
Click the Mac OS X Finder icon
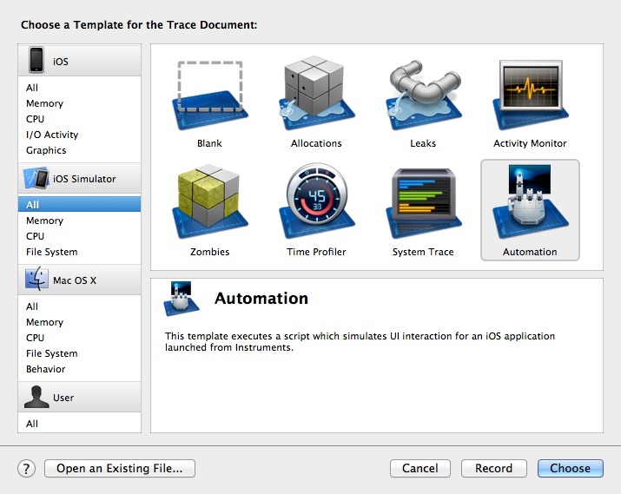(x=36, y=279)
